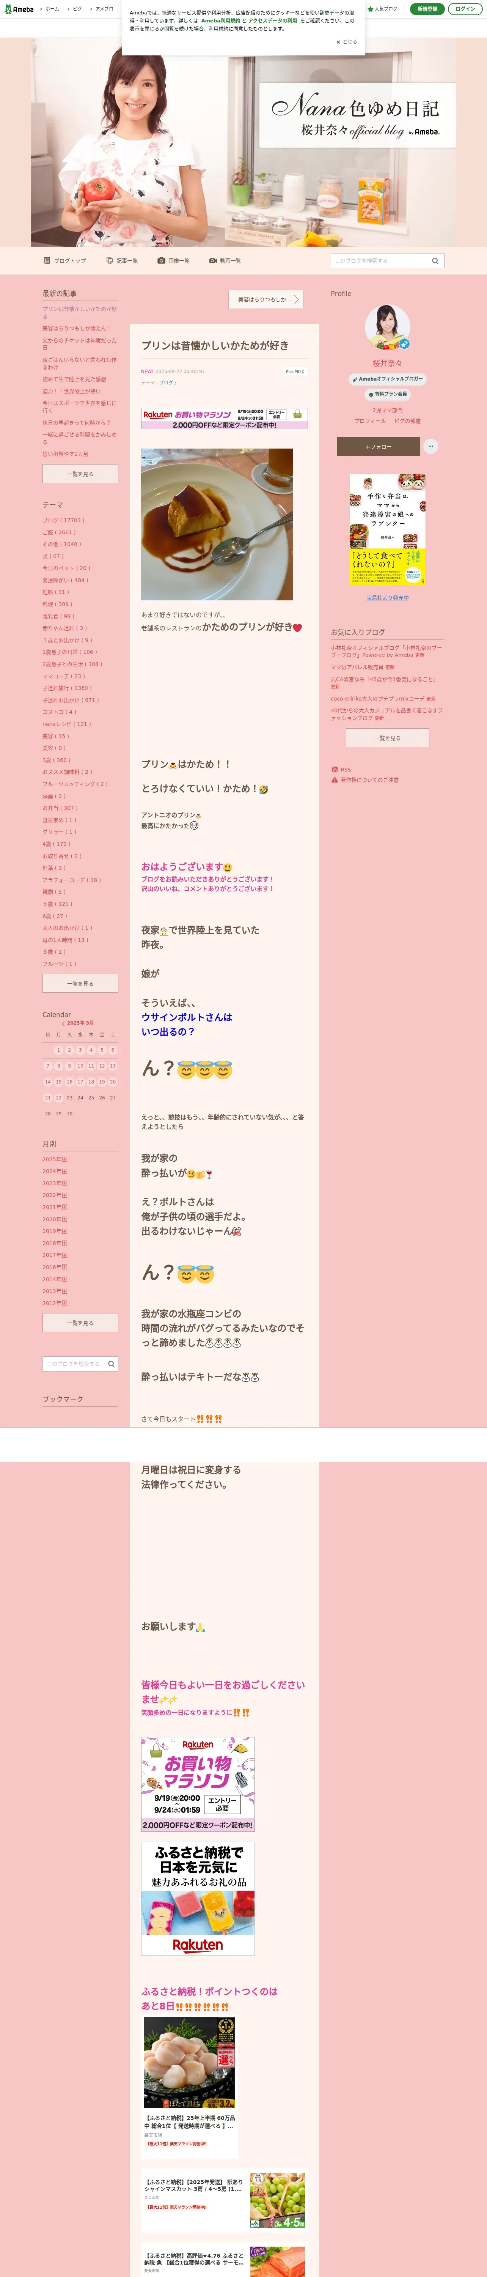The image size is (487, 2277).
Task: Click 一覧を見る under 月別 archive
Action: tap(80, 1322)
